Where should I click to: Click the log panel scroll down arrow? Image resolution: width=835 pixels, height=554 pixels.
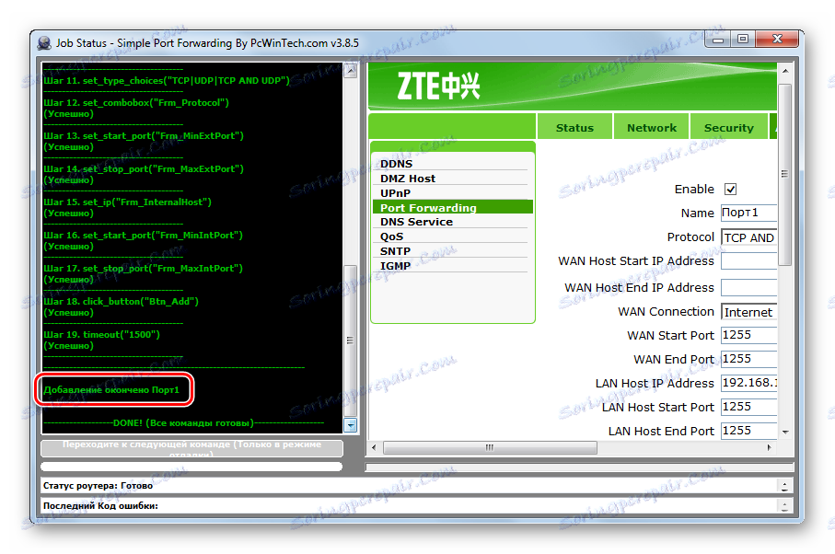351,425
